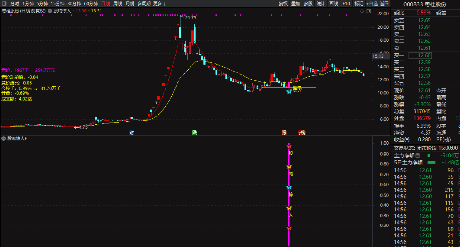Click the green 跌 marker on the timeline
Viewport: 460px width, 247px height.
pyautogui.click(x=194, y=132)
